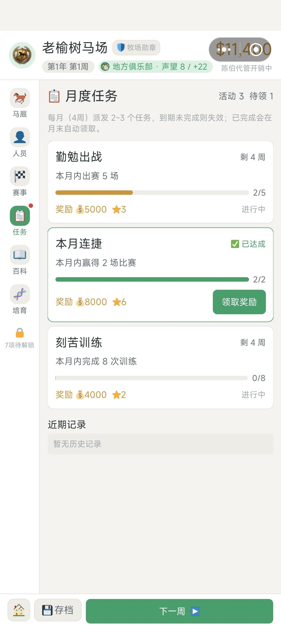Click the 已达成 green checkbox
This screenshot has width=281, height=629.
pyautogui.click(x=235, y=244)
